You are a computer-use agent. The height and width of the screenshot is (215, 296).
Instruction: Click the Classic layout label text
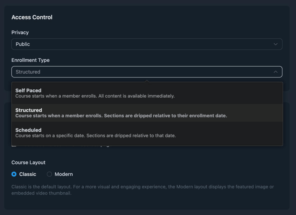pos(28,174)
